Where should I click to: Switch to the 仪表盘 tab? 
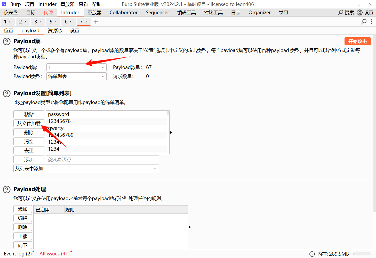(11, 12)
